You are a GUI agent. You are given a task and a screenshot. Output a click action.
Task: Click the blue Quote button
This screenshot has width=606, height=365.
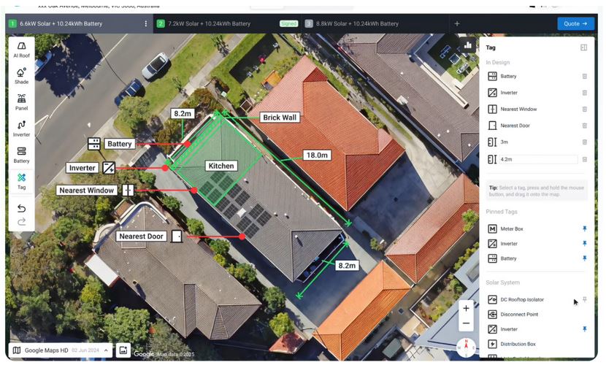[576, 23]
